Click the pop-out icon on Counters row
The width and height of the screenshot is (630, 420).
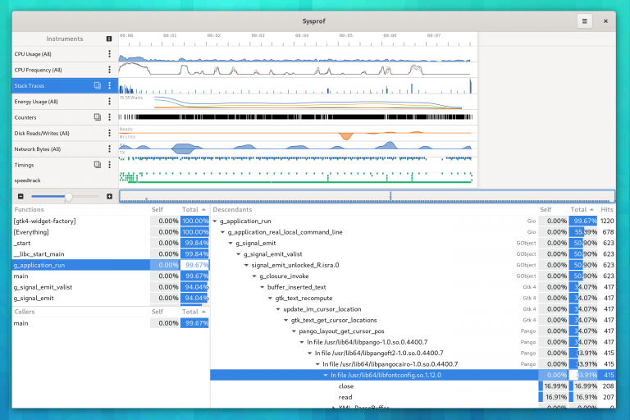point(97,117)
